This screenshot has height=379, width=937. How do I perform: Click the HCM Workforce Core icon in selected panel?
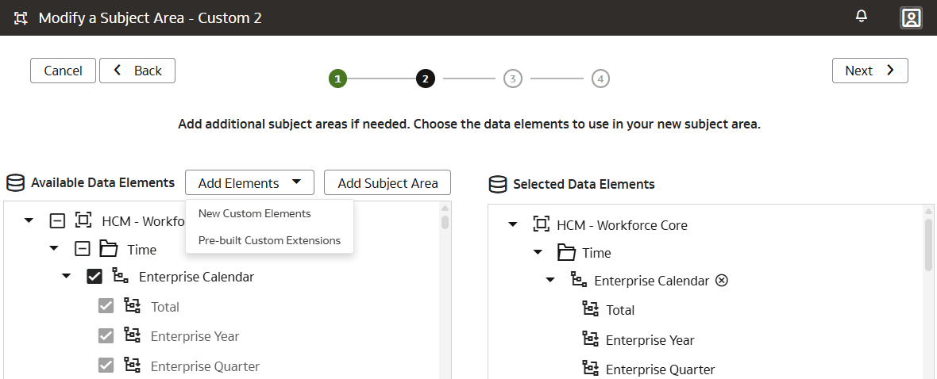(x=541, y=224)
